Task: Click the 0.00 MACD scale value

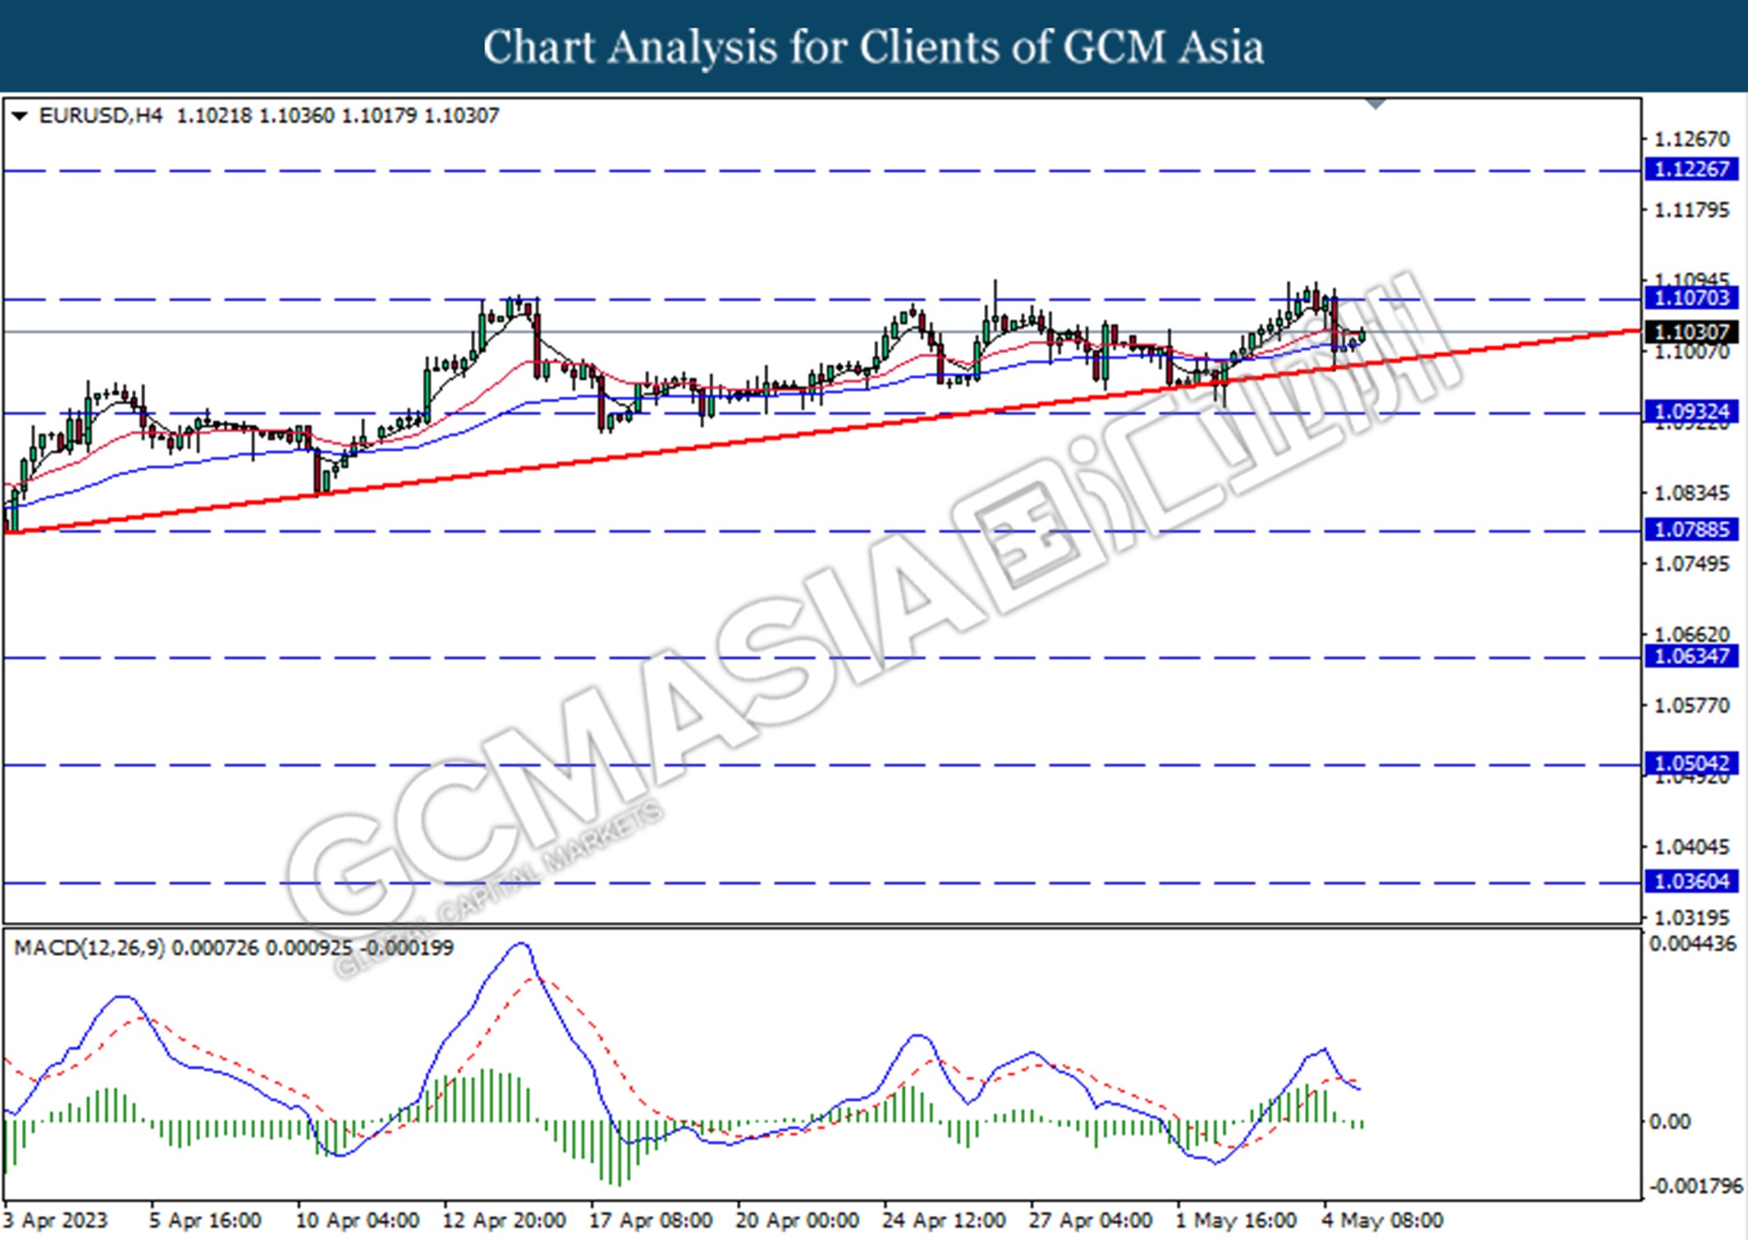Action: pos(1668,1121)
